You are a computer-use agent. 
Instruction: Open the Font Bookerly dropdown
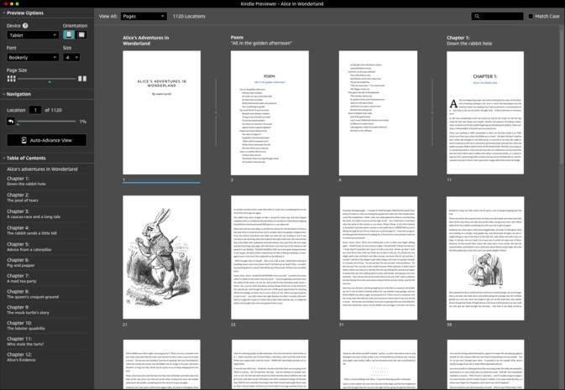coord(33,57)
